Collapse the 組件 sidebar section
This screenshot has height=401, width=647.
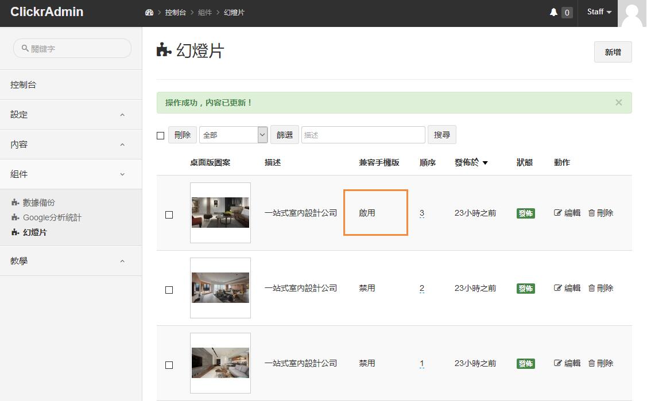click(71, 174)
